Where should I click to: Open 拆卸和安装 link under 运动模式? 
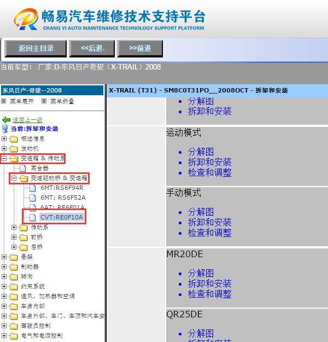point(210,162)
